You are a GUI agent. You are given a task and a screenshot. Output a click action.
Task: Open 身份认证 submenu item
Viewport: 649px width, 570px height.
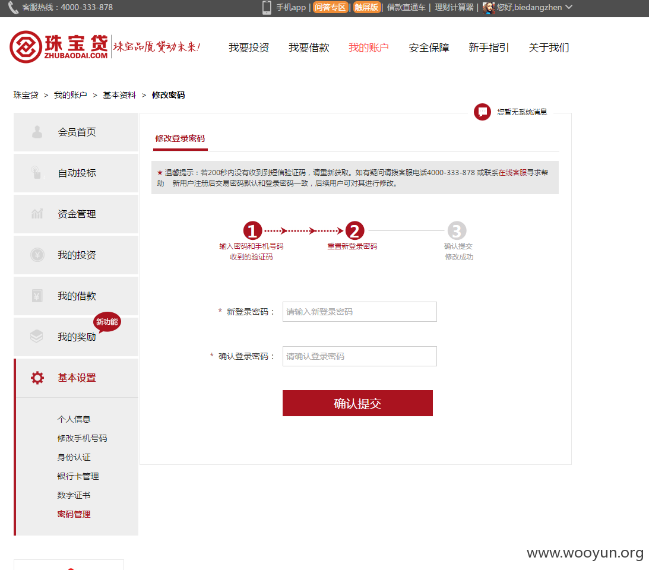(x=74, y=457)
